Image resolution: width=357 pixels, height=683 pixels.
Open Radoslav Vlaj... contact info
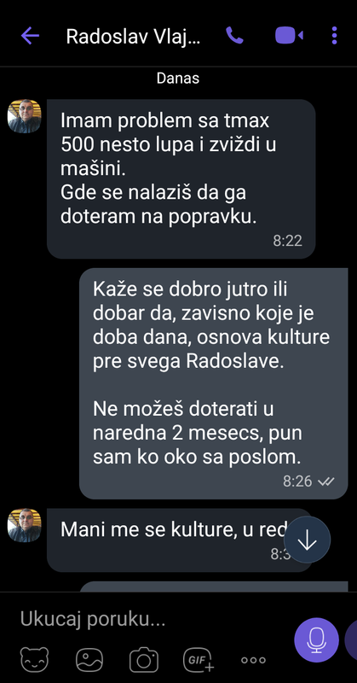[134, 37]
